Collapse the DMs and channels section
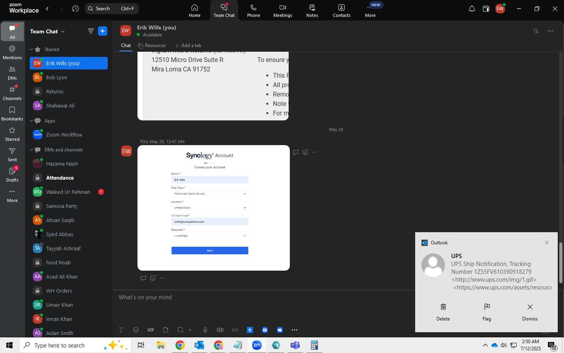The height and width of the screenshot is (353, 564). 31,150
